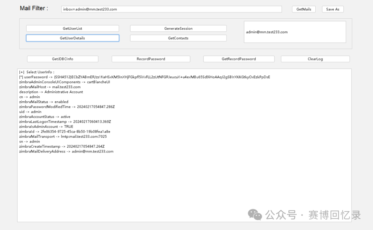This screenshot has height=230, width=373.
Task: Click the zimbraMailDeliveryAddress log line
Action: point(66,151)
